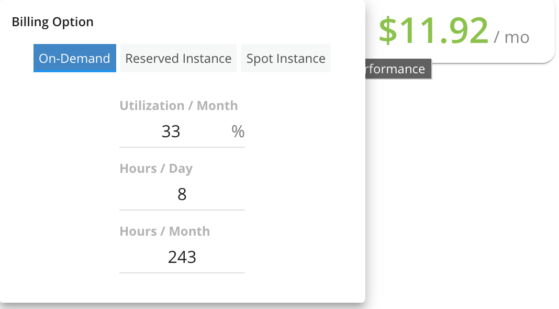Click the Billing Option heading
This screenshot has width=559, height=309.
click(52, 22)
